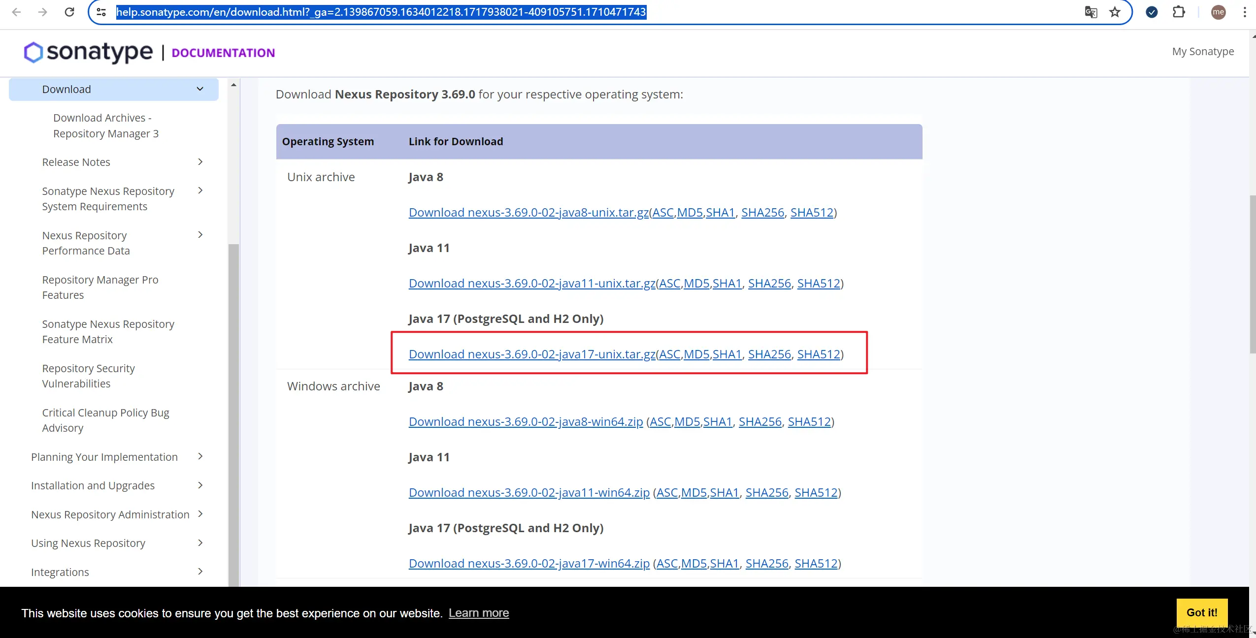Open the profile avatar icon
Viewport: 1256px width, 638px height.
click(1218, 12)
